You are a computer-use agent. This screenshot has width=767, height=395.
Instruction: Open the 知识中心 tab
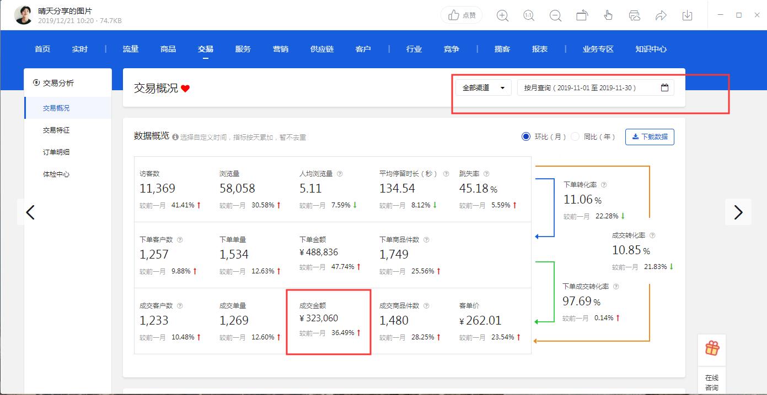[651, 49]
